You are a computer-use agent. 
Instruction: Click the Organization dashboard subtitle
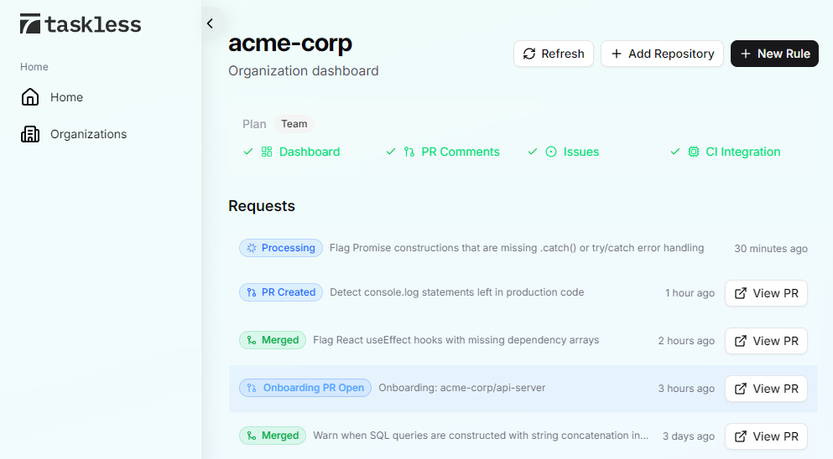click(304, 71)
